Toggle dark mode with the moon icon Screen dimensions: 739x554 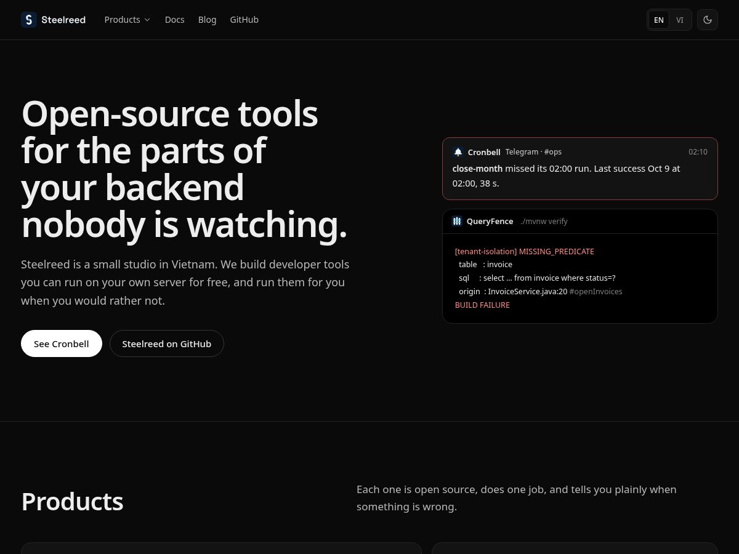coord(708,20)
